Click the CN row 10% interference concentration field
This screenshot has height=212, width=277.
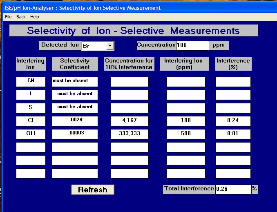(130, 82)
